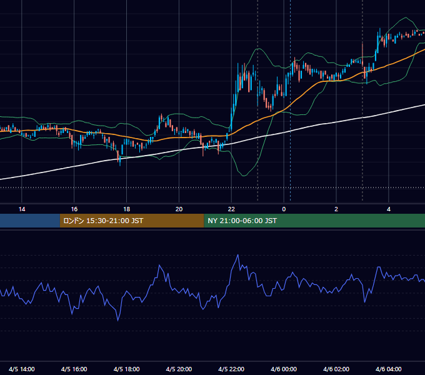This screenshot has height=375, width=425.
Task: Click the 4/5 18:00 date label
Action: pyautogui.click(x=127, y=369)
